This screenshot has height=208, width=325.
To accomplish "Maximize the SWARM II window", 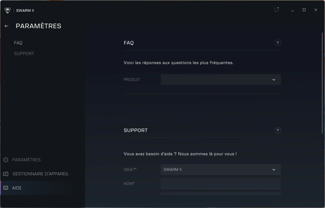I will click(x=304, y=10).
